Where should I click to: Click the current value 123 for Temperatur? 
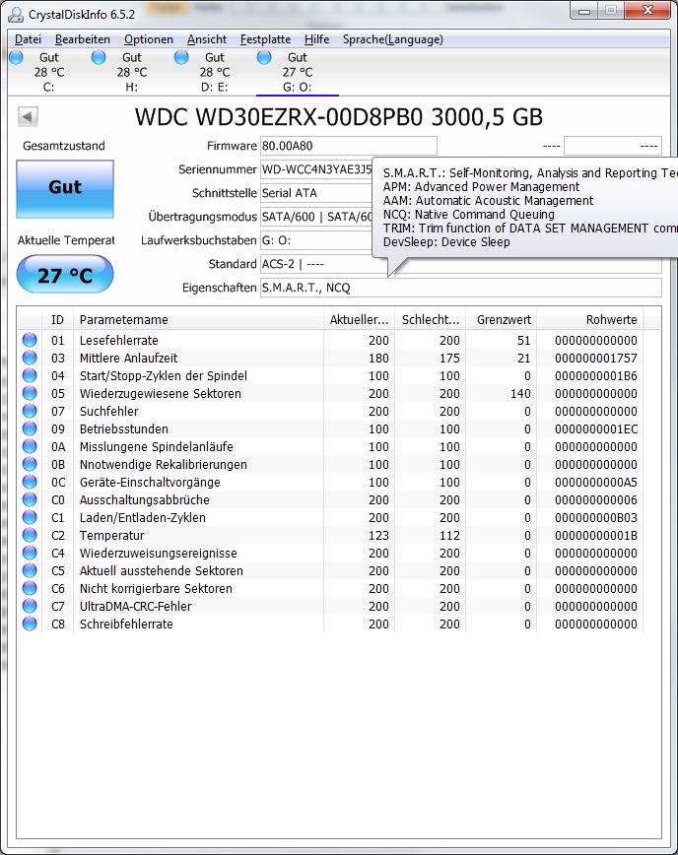[x=378, y=536]
